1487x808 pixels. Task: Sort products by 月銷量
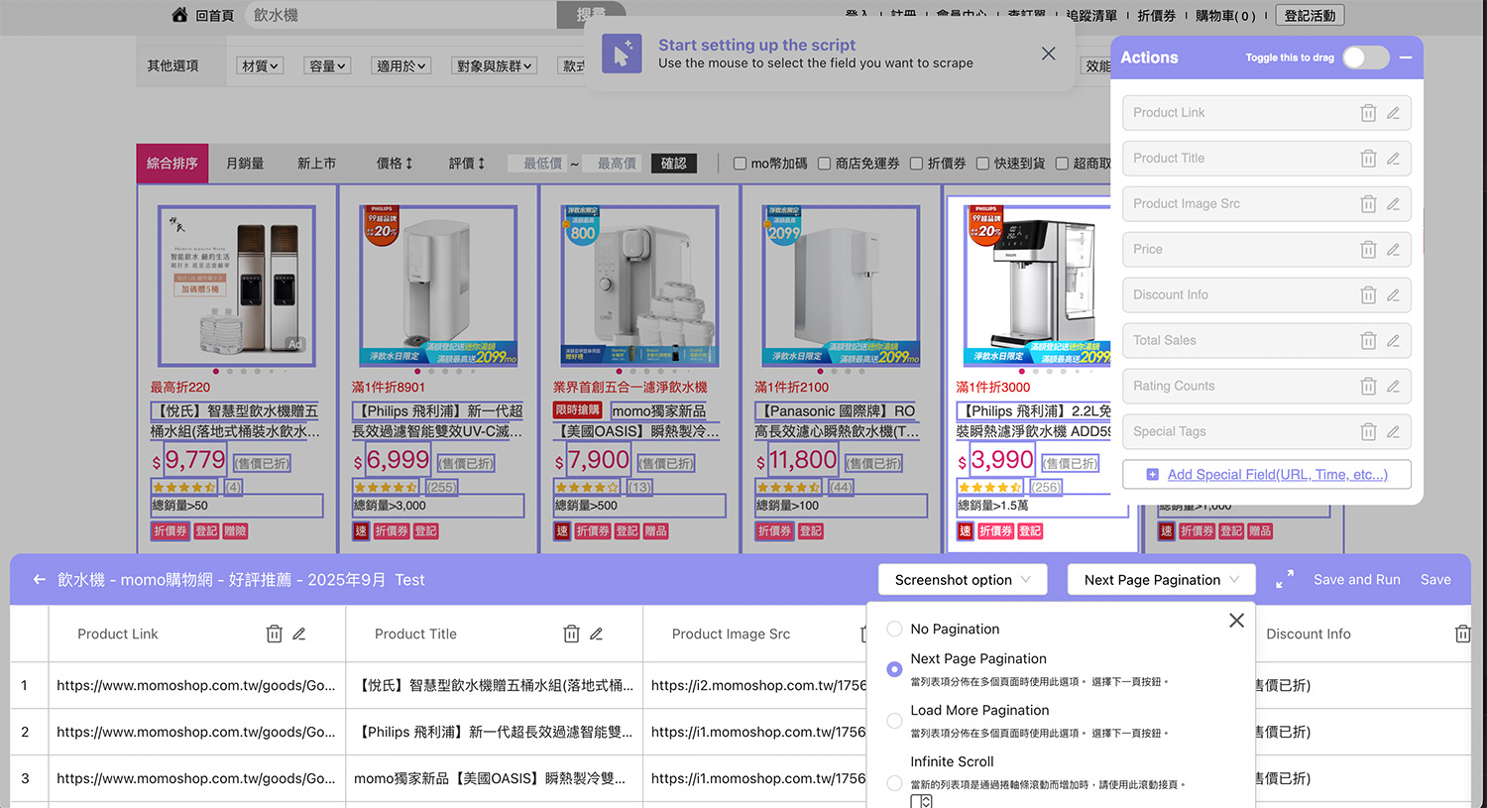[245, 164]
